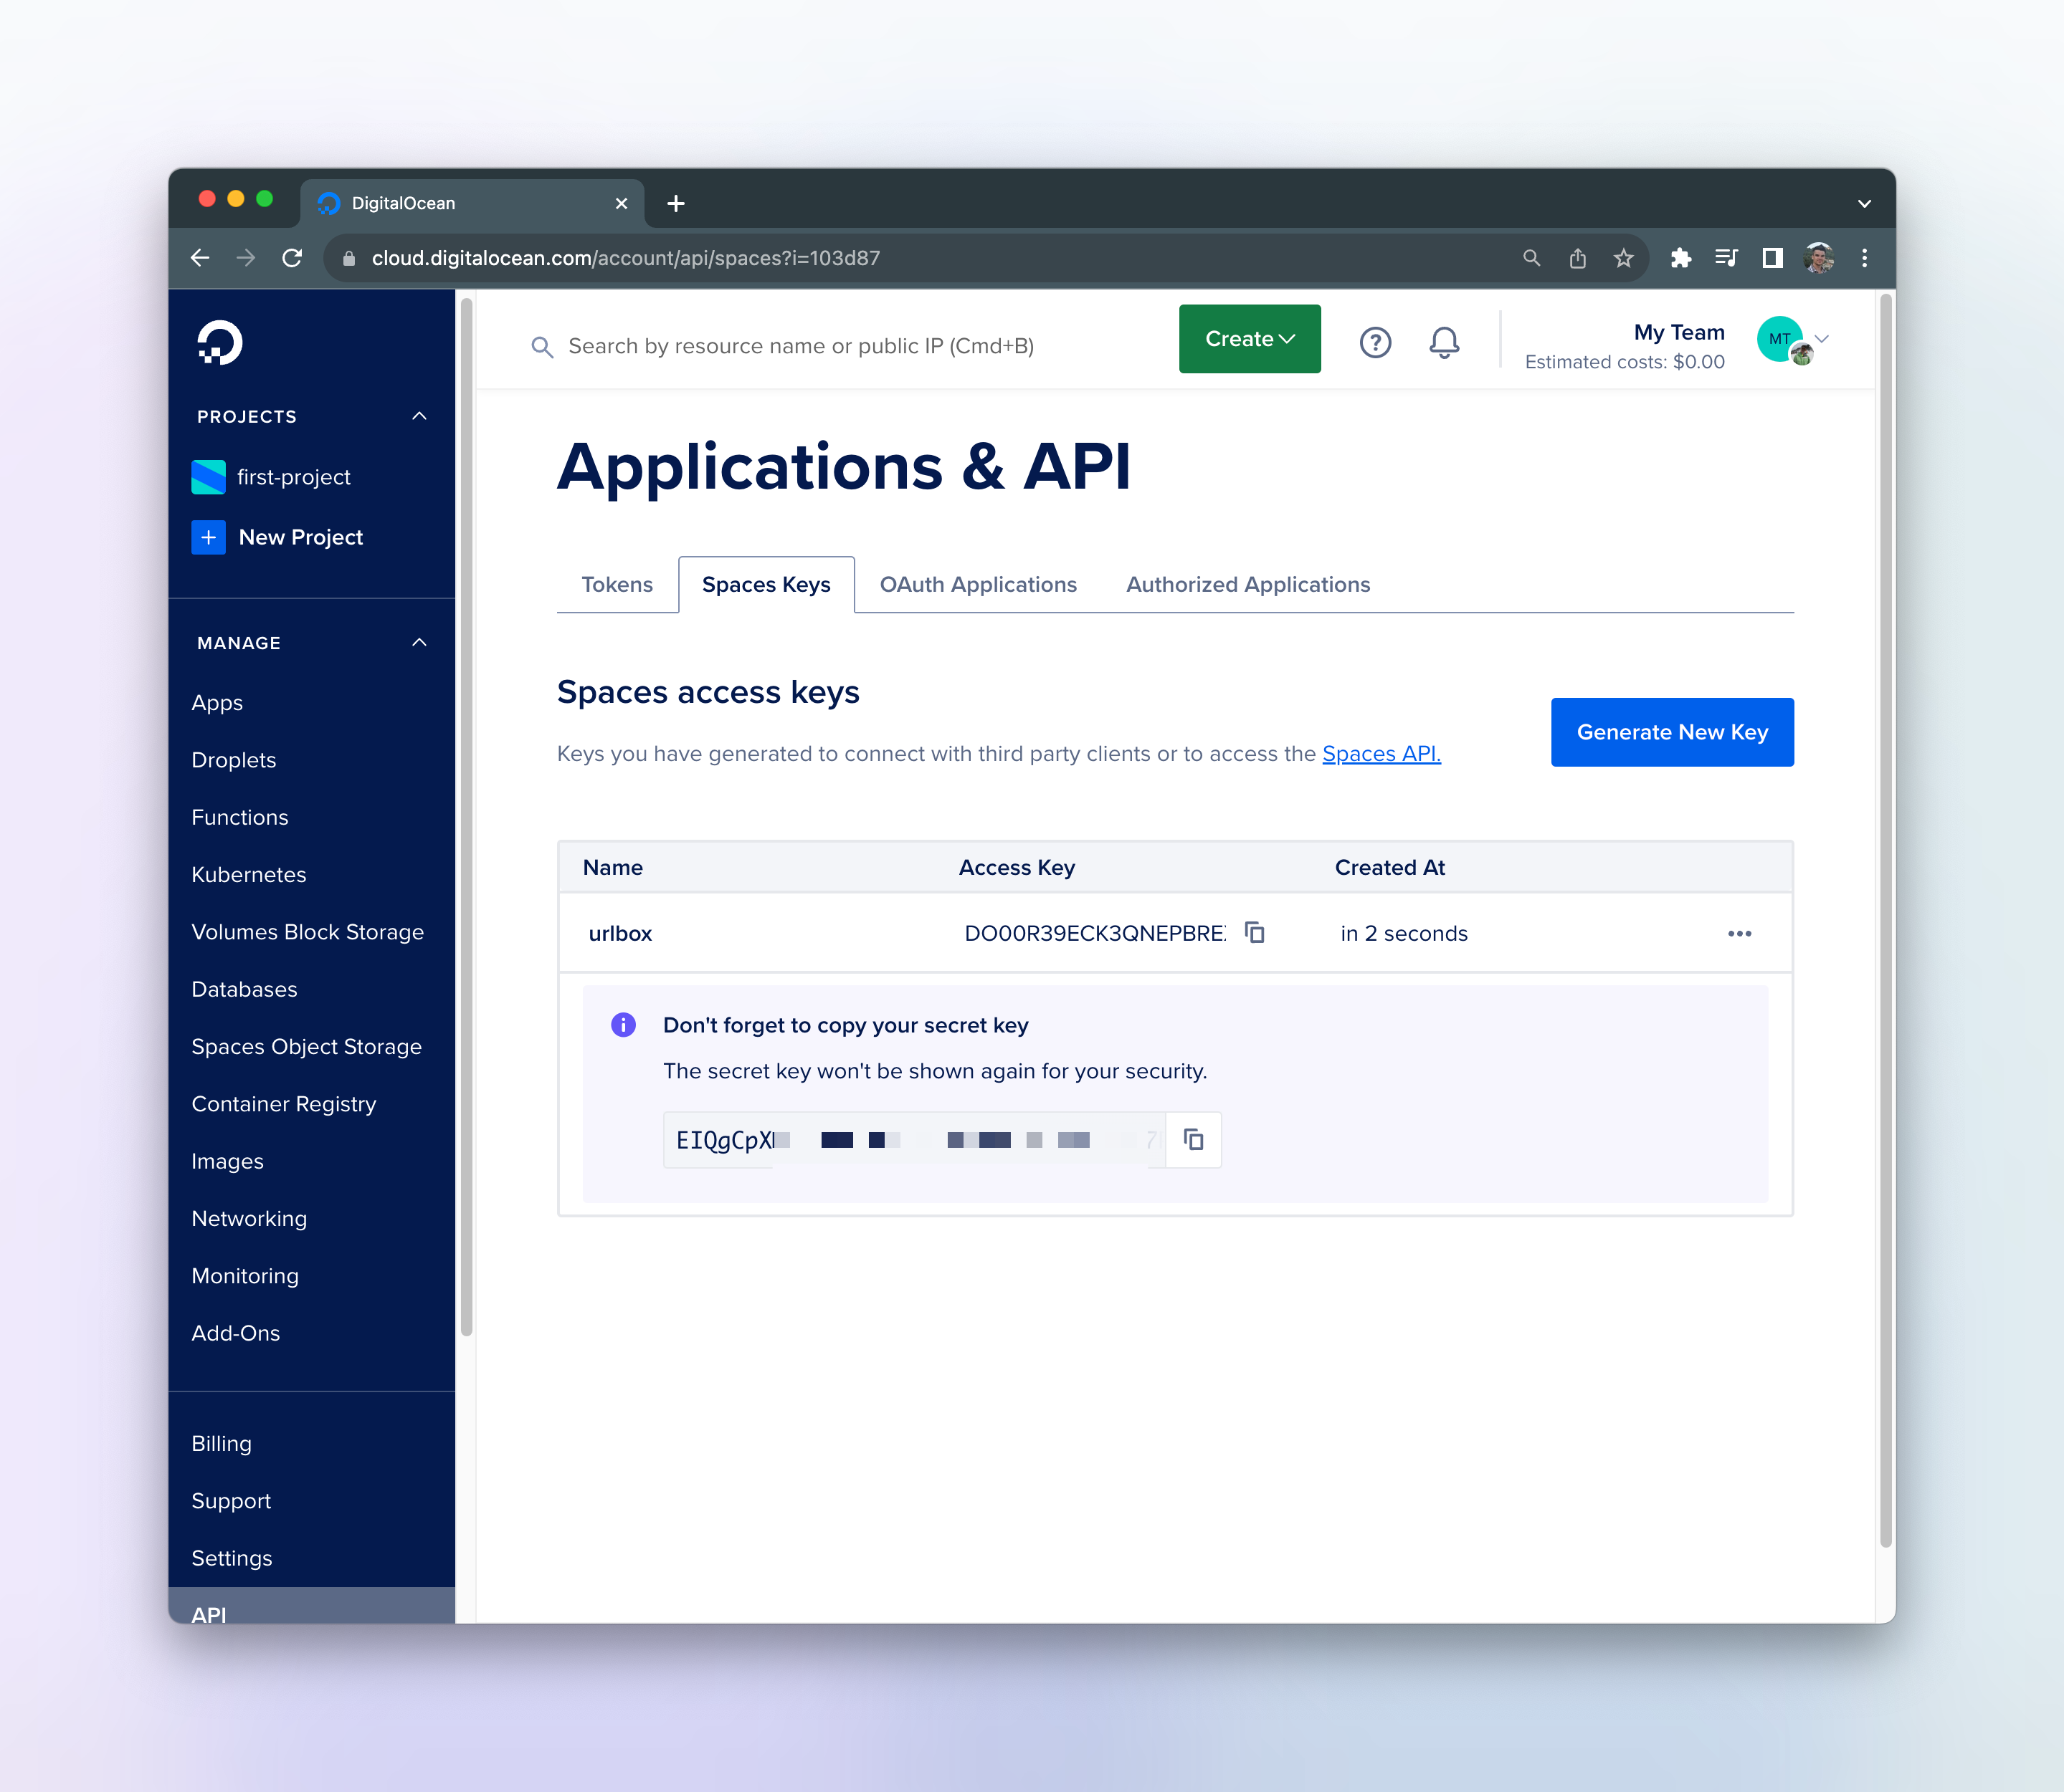Bookmark this page with star icon
2064x1792 pixels.
point(1623,258)
